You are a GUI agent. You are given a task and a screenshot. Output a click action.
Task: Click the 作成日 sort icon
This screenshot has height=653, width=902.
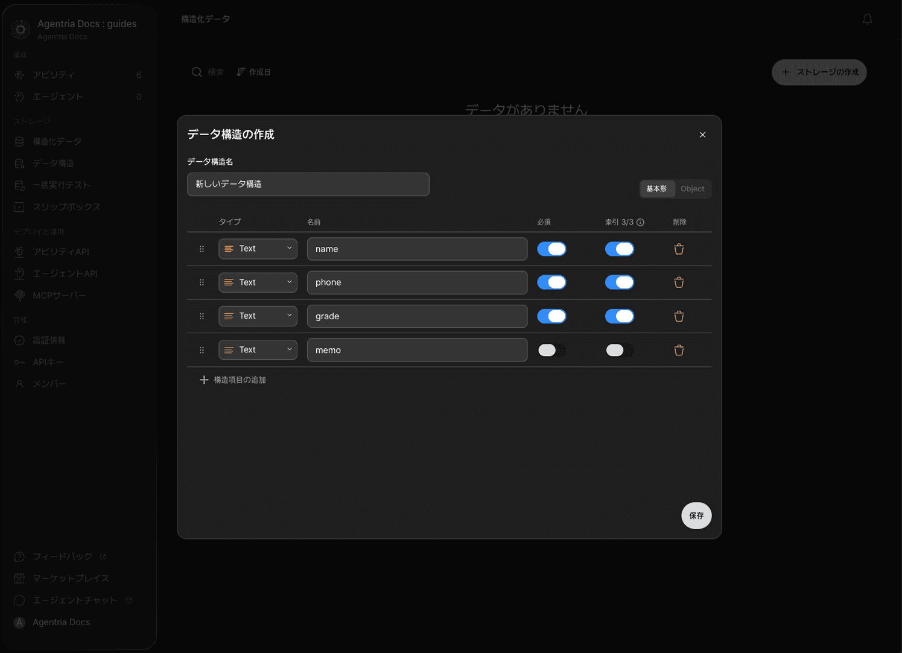point(241,72)
